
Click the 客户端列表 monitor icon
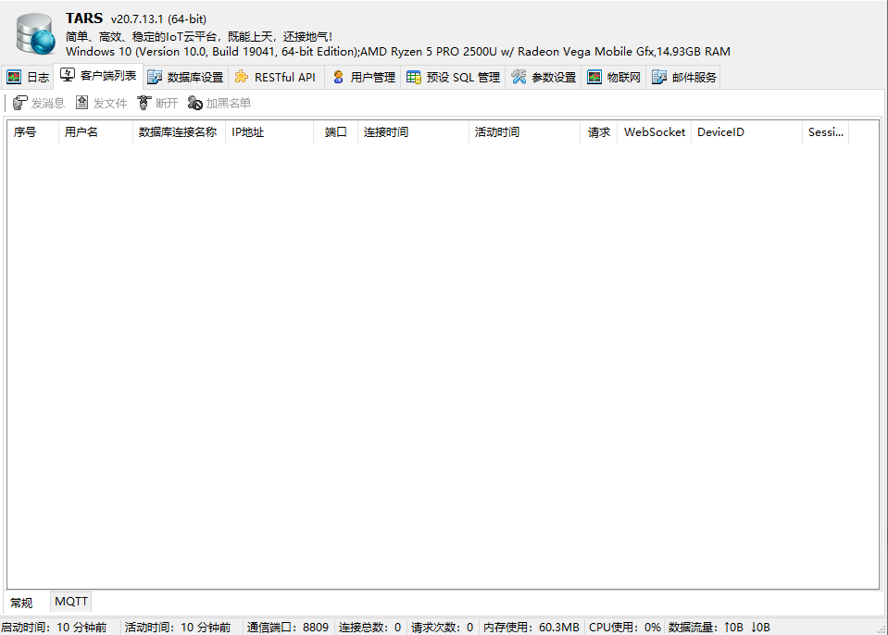pos(68,75)
